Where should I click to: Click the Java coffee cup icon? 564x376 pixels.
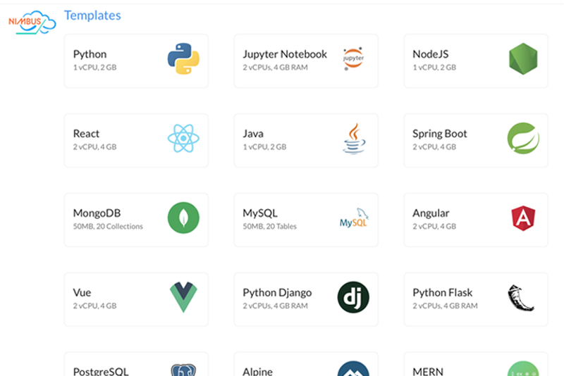(354, 139)
